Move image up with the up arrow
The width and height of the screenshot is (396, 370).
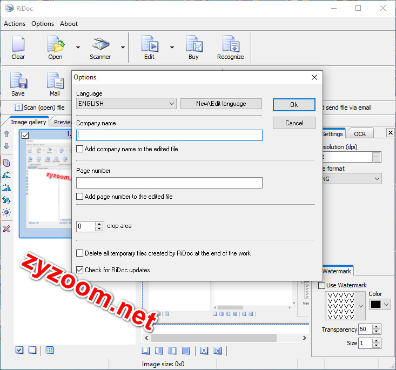pos(6,133)
